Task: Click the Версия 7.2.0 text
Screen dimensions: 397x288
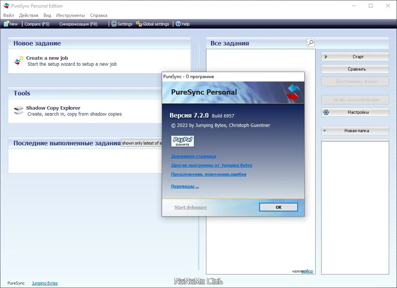Action: pyautogui.click(x=189, y=116)
